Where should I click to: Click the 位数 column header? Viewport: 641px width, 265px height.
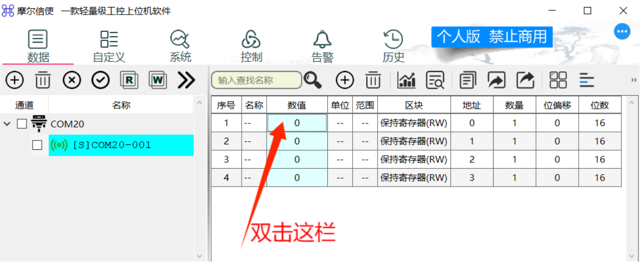tap(600, 105)
